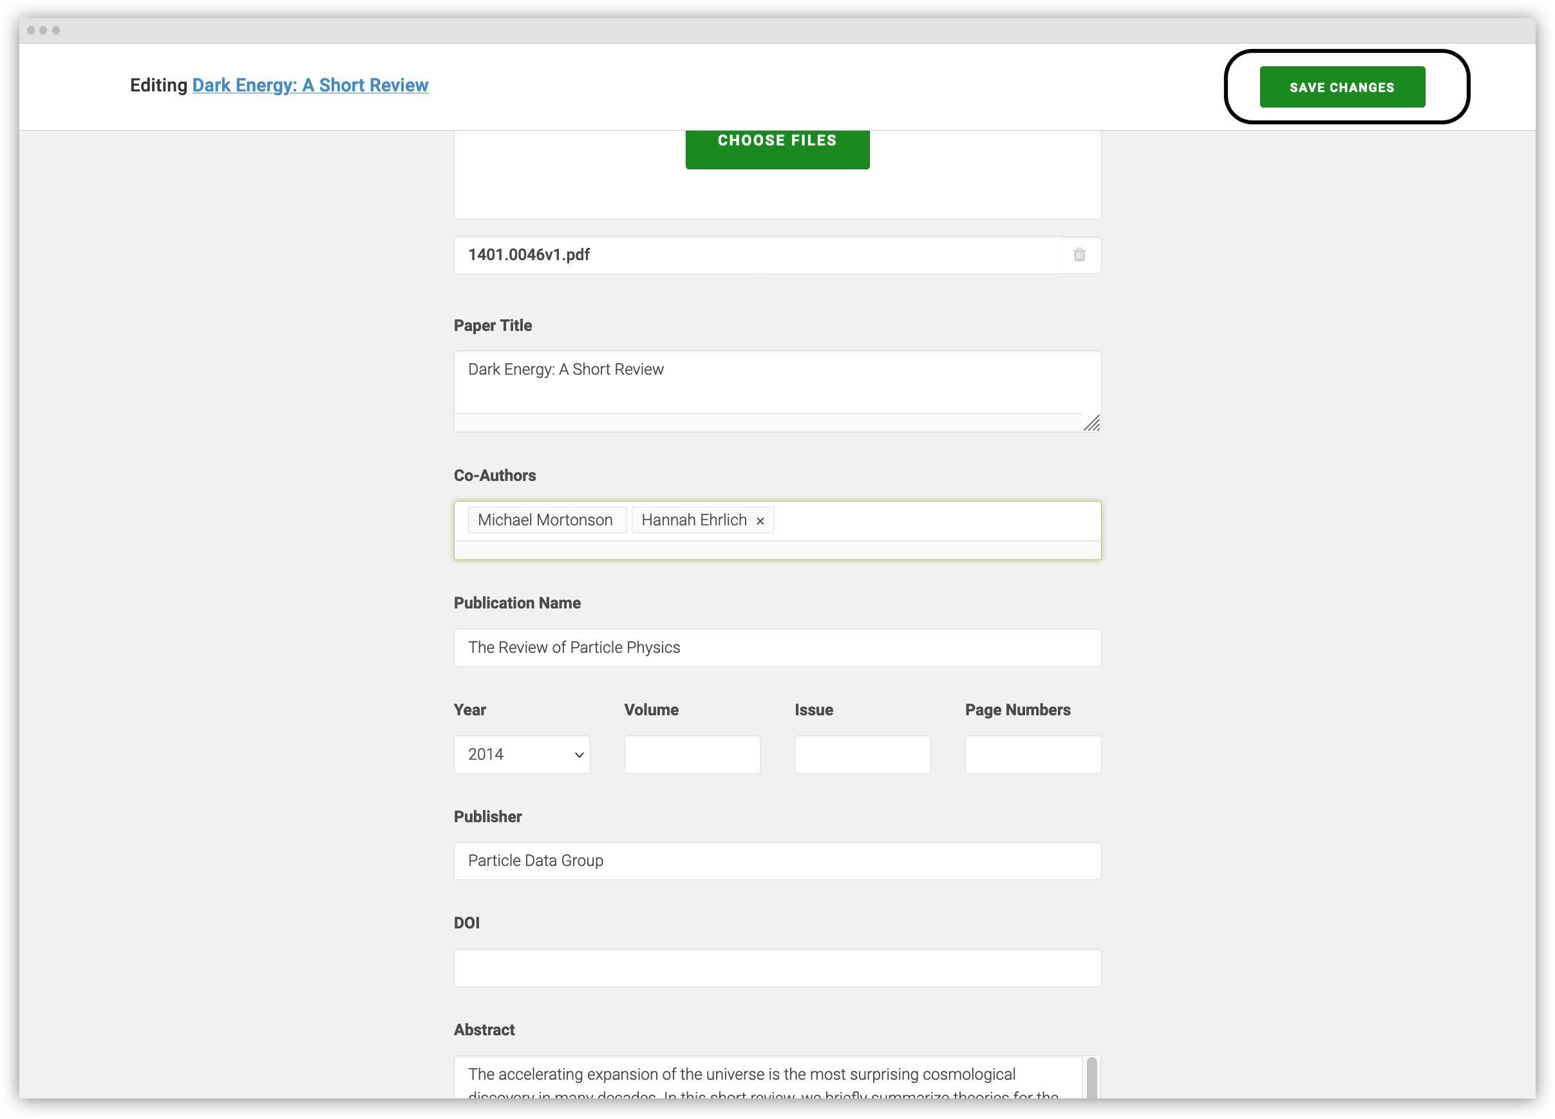
Task: Click the Publication Name label
Action: (x=517, y=603)
